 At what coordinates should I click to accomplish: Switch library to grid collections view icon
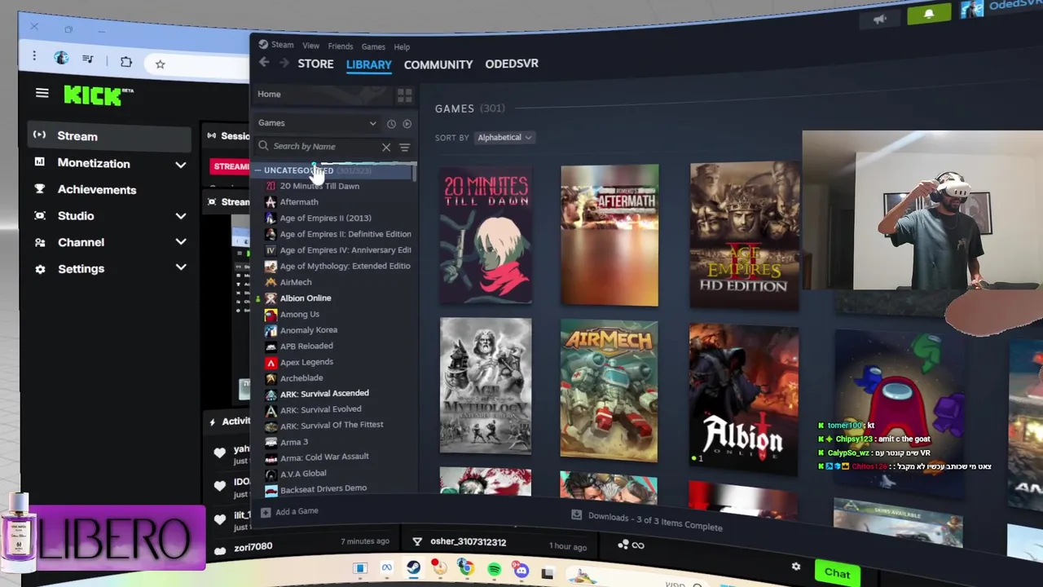[x=404, y=96]
